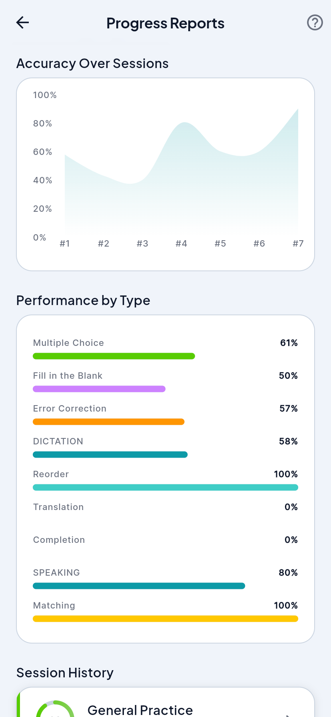331x717 pixels.
Task: Go back using the arrow icon
Action: (x=23, y=23)
